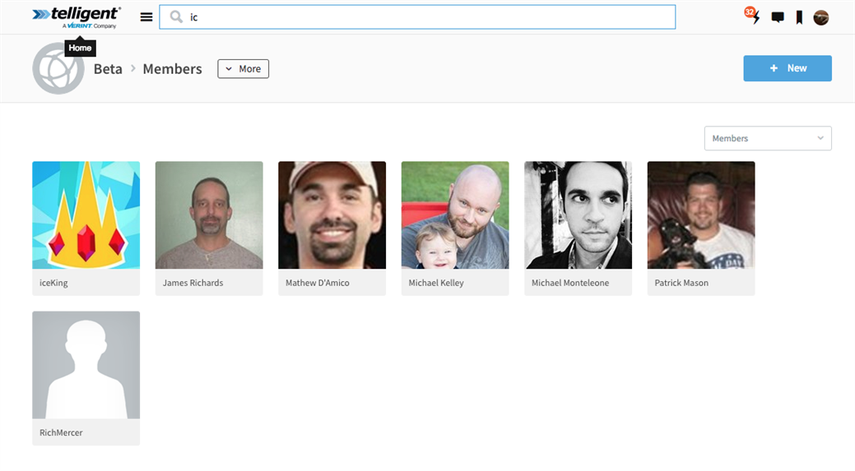Open RichMercer placeholder avatar
Screen dimensions: 855x471
(86, 365)
